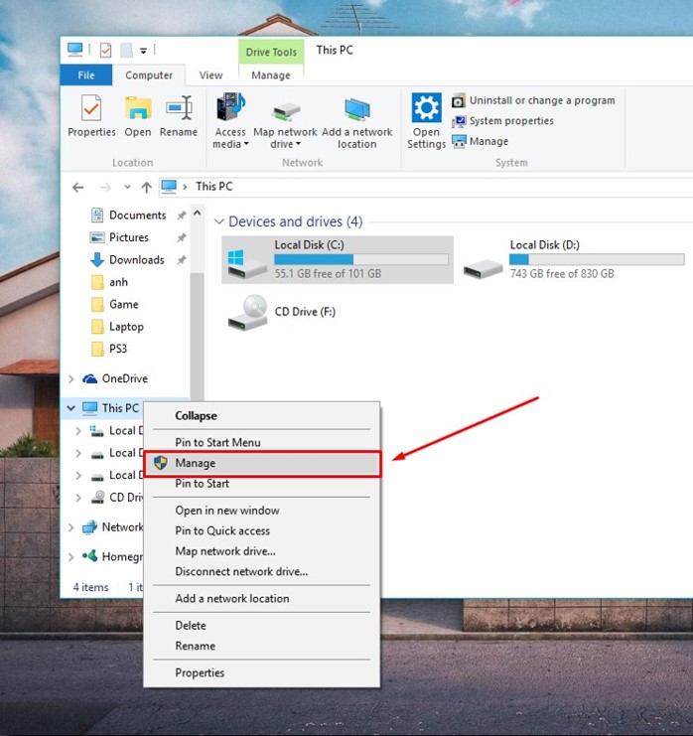This screenshot has width=693, height=736.
Task: Choose Pin to Quick access
Action: pos(222,530)
